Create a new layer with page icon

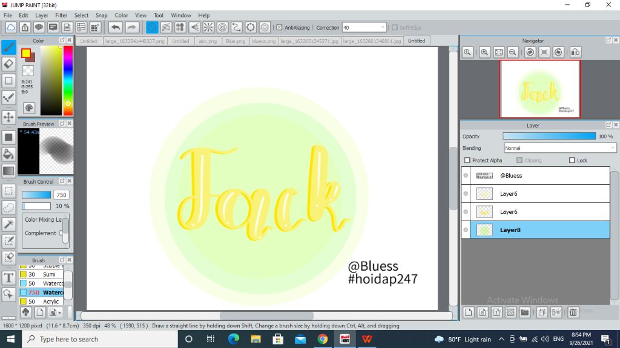(x=469, y=312)
